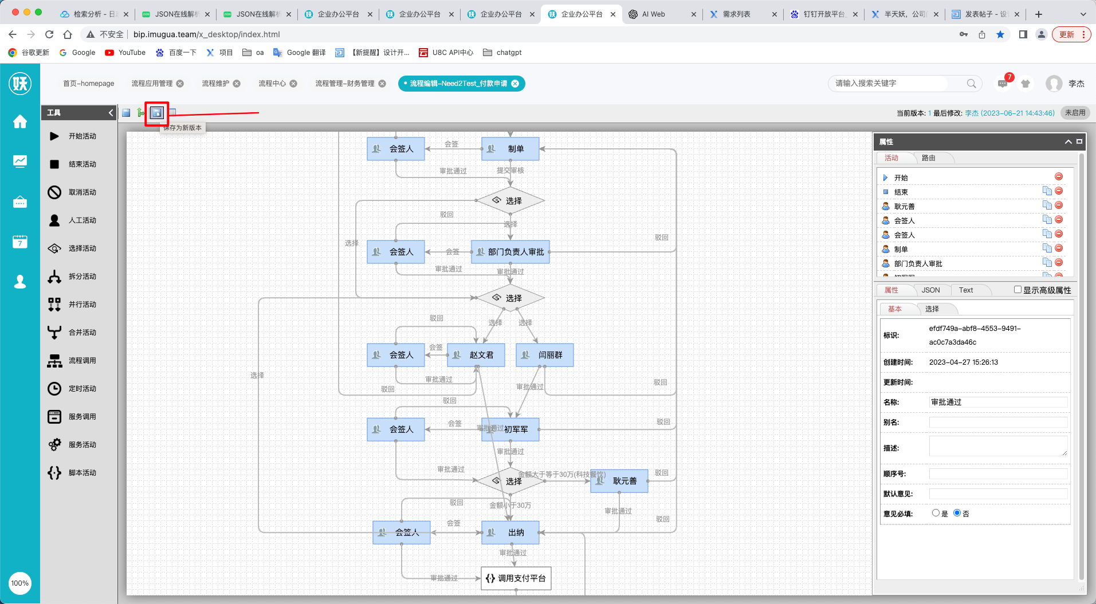The width and height of the screenshot is (1096, 604).
Task: Collapse the 工具 panel with its left chevron
Action: click(111, 113)
